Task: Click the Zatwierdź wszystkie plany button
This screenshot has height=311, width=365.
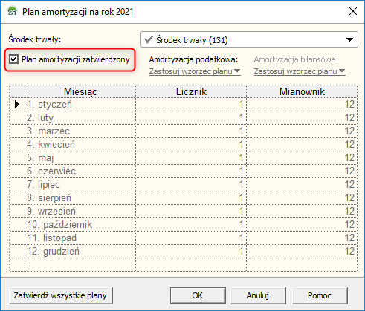Action: point(61,295)
